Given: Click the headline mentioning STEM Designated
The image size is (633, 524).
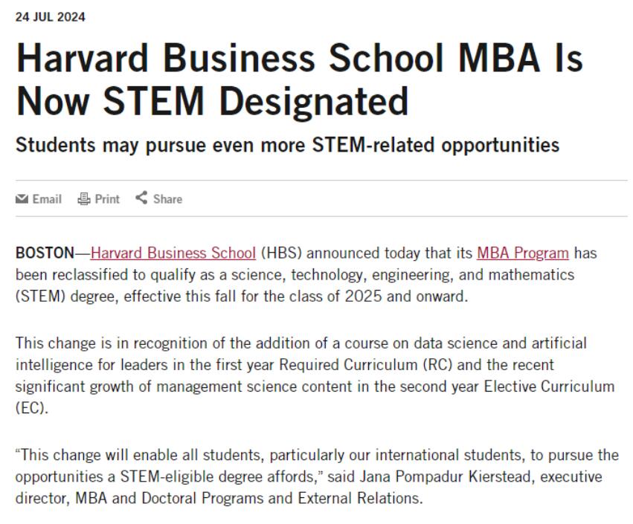Looking at the screenshot, I should pos(299,80).
